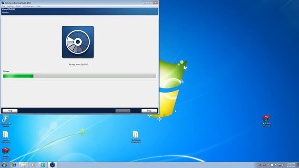
Task: Click the Ashampoo icon in title bar
Action: tap(3, 3)
